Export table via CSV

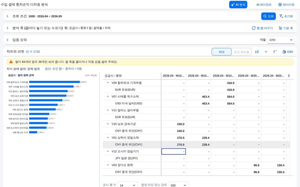[288, 52]
